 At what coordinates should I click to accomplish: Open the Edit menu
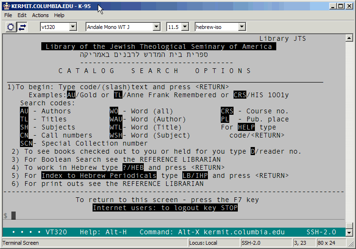click(22, 15)
